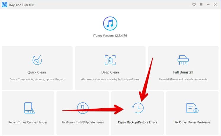Click the download Install/Update Issues icon
The image size is (221, 136).
tap(83, 108)
